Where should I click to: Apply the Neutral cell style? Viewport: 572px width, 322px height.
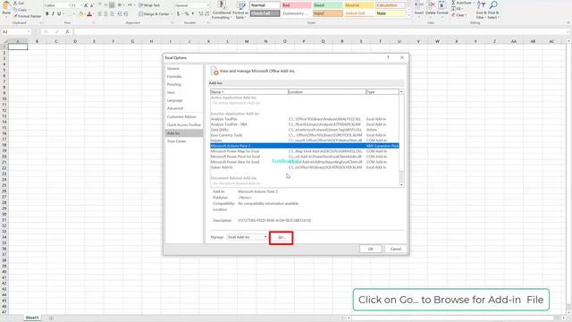(x=359, y=5)
